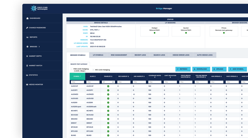This screenshot has height=138, width=248.
Task: Open Hedge Monitor from the sidebar
Action: (x=42, y=85)
